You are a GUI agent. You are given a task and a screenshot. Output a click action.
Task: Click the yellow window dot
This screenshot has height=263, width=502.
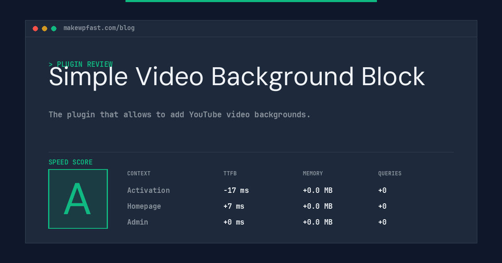(x=44, y=28)
